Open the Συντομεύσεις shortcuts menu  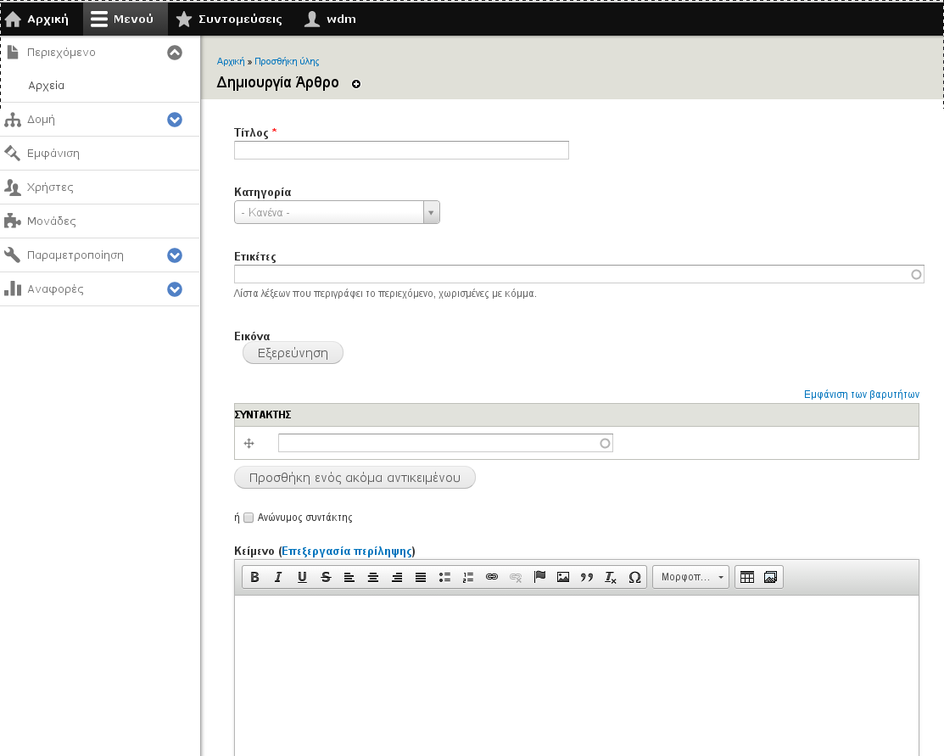point(229,19)
